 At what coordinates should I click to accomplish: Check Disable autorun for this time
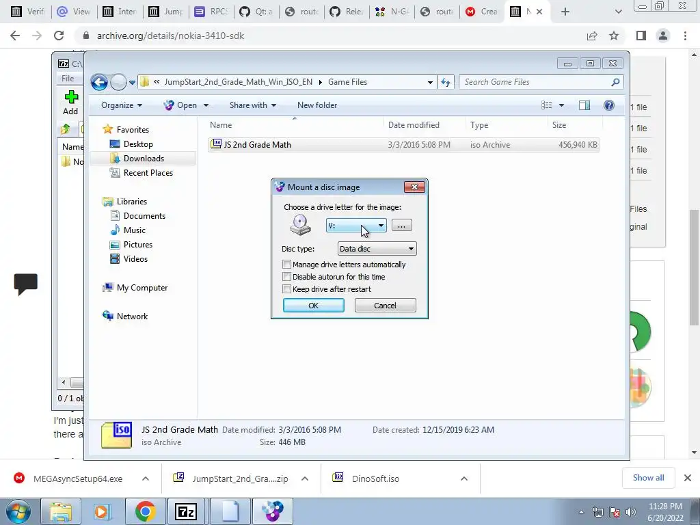287,277
